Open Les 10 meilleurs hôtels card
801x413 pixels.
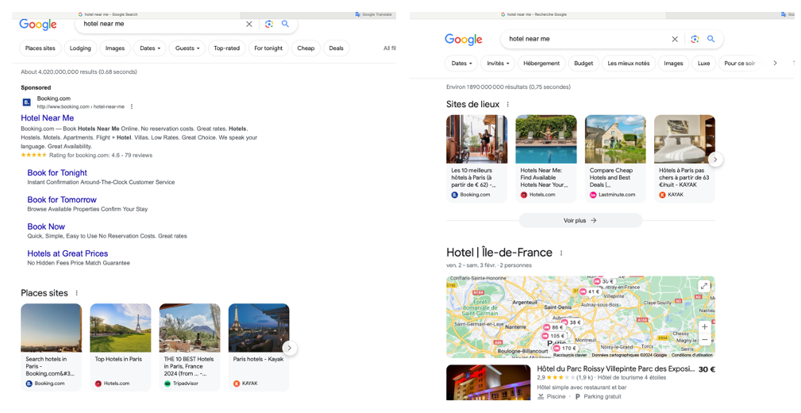pos(476,159)
